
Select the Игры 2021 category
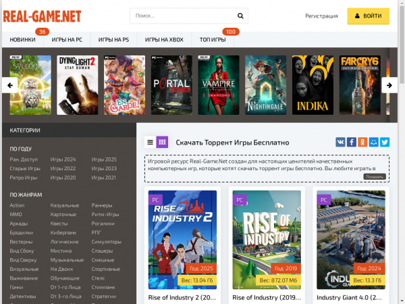click(x=103, y=178)
